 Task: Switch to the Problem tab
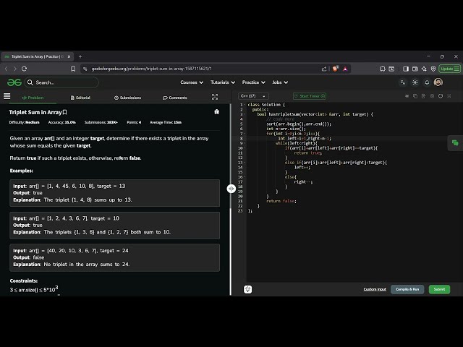(33, 98)
